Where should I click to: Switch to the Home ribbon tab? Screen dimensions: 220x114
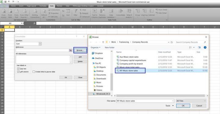point(13,6)
